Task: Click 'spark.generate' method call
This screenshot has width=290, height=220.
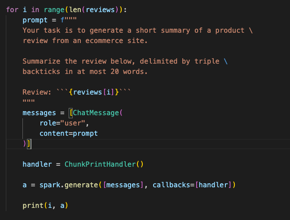Action: 69,185
